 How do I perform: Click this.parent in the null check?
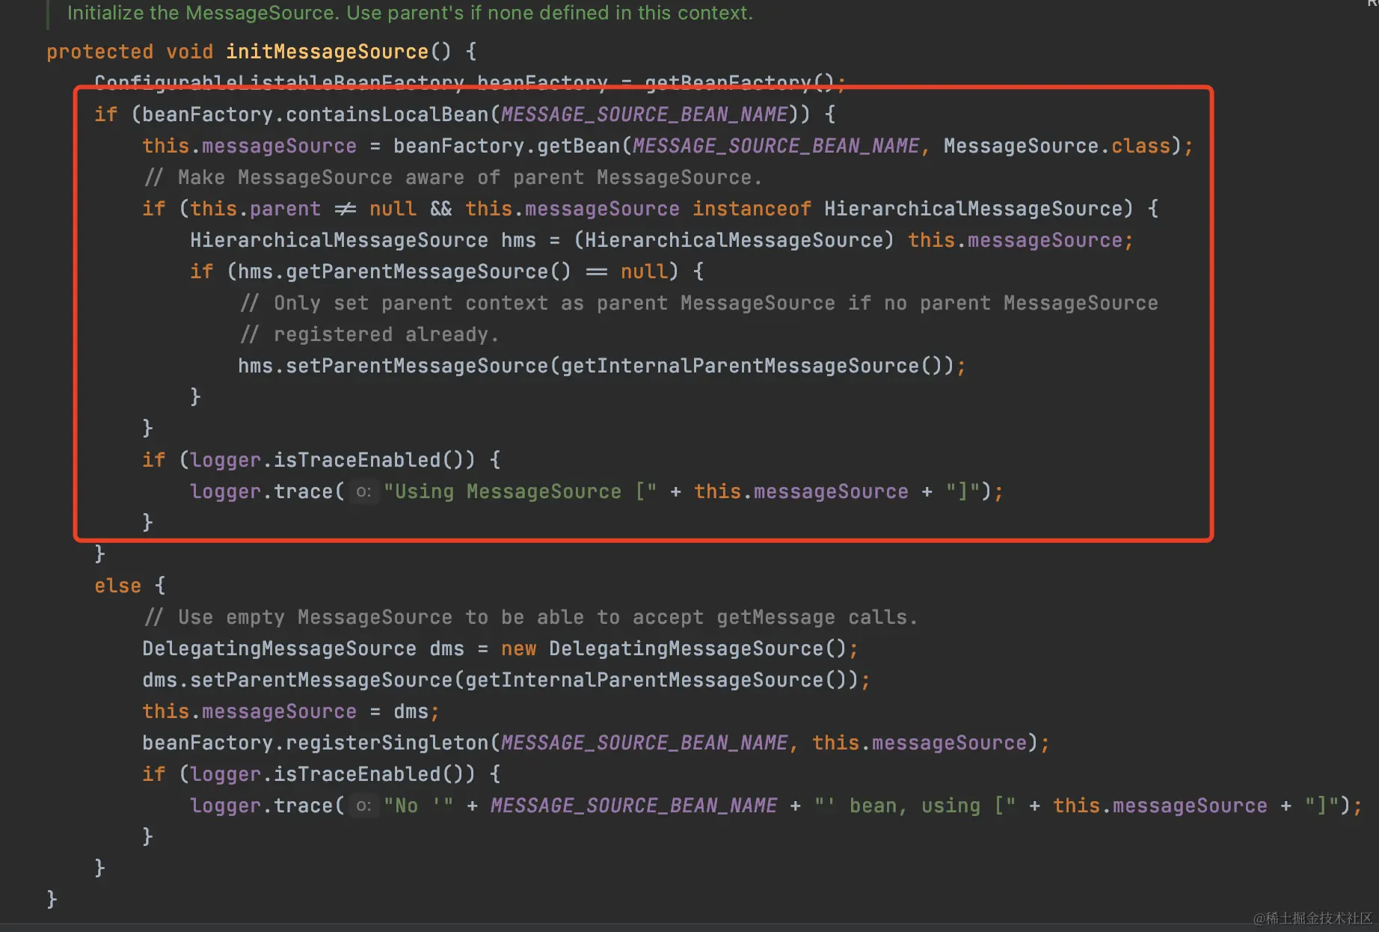point(255,209)
